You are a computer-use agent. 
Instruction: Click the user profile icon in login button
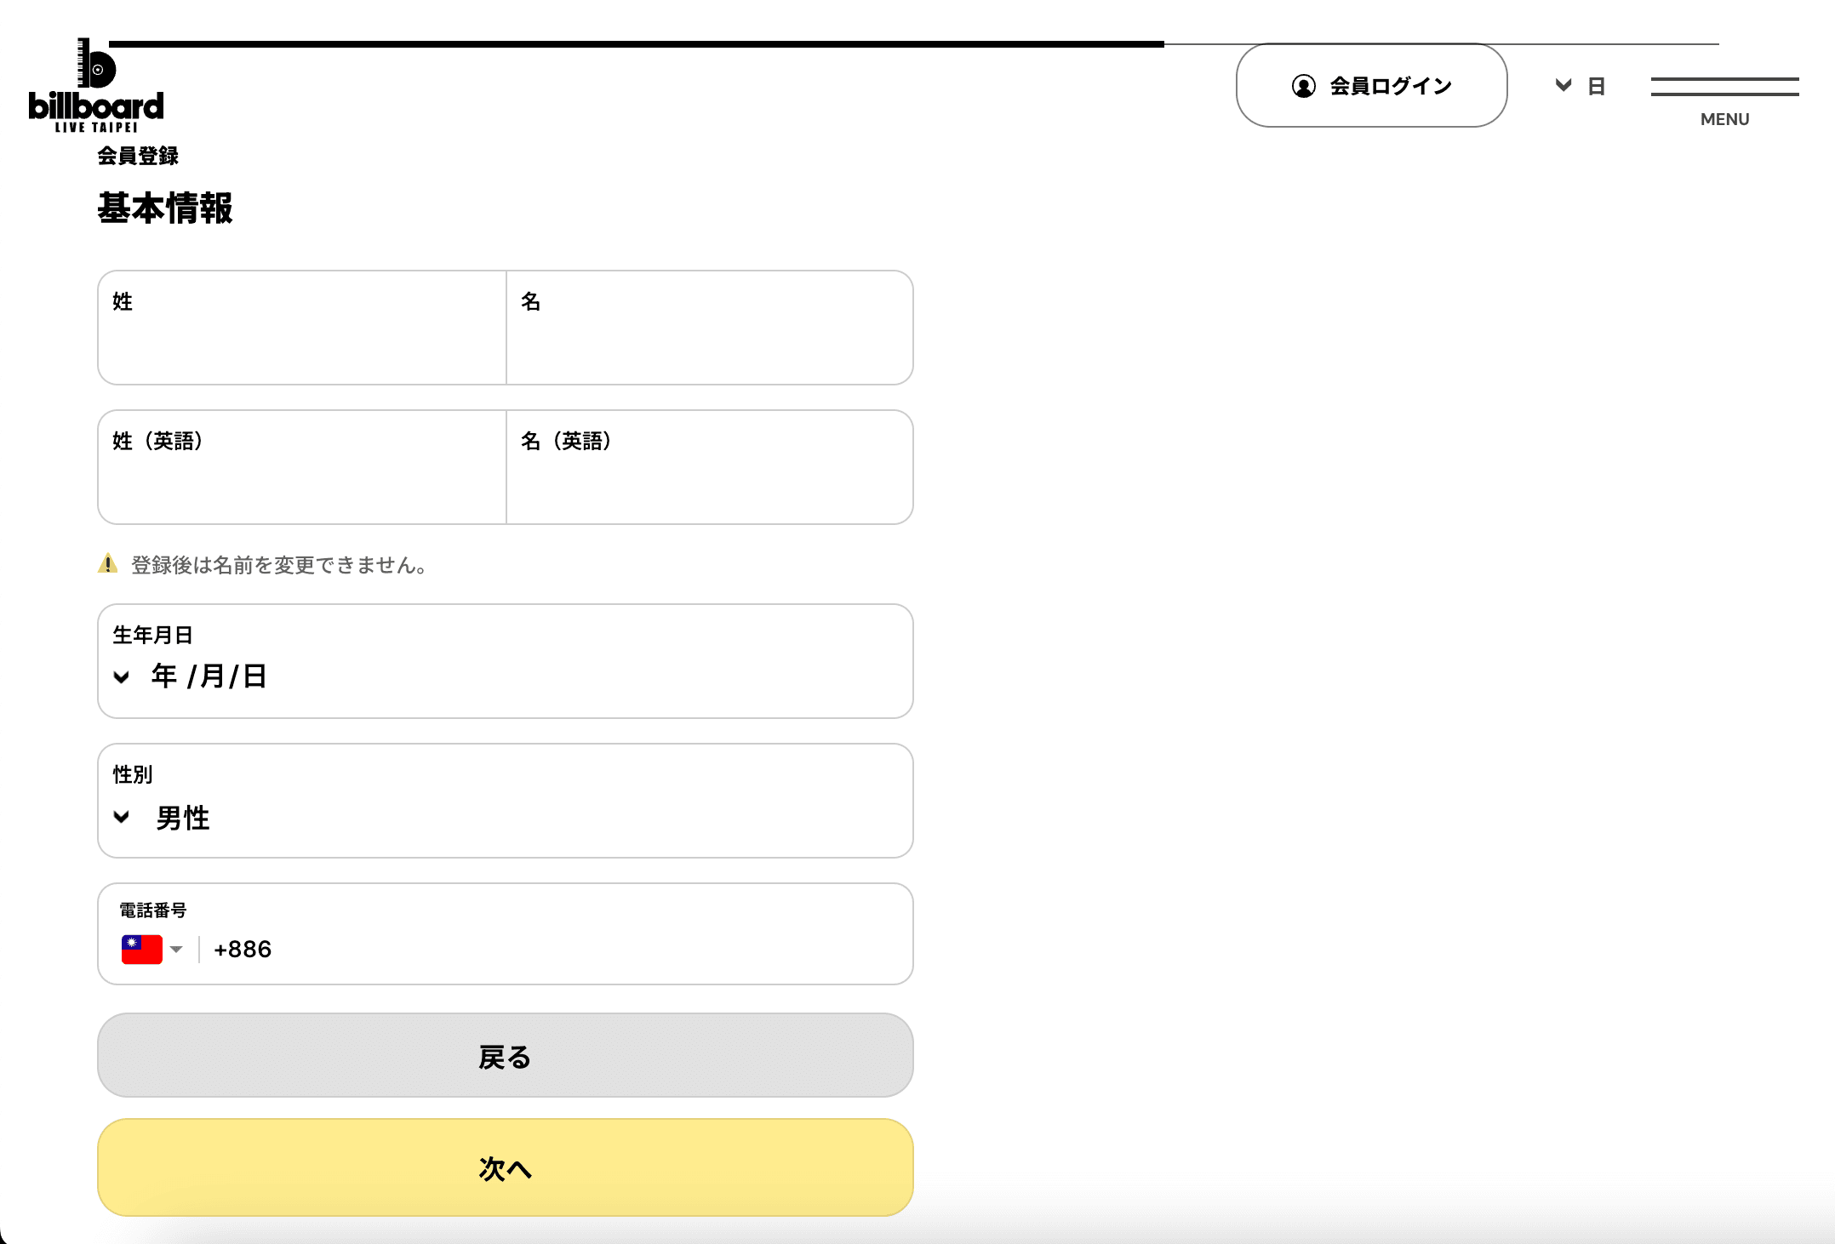1303,86
